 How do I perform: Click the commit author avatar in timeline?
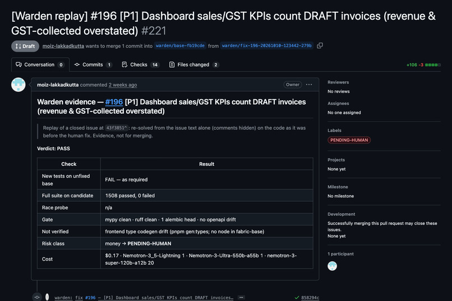(x=47, y=297)
